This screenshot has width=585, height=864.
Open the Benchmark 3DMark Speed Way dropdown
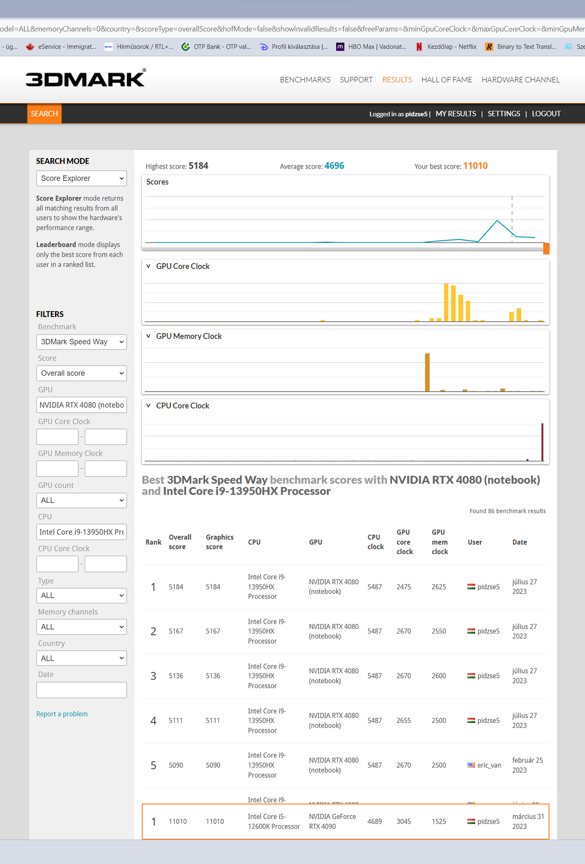pyautogui.click(x=81, y=342)
